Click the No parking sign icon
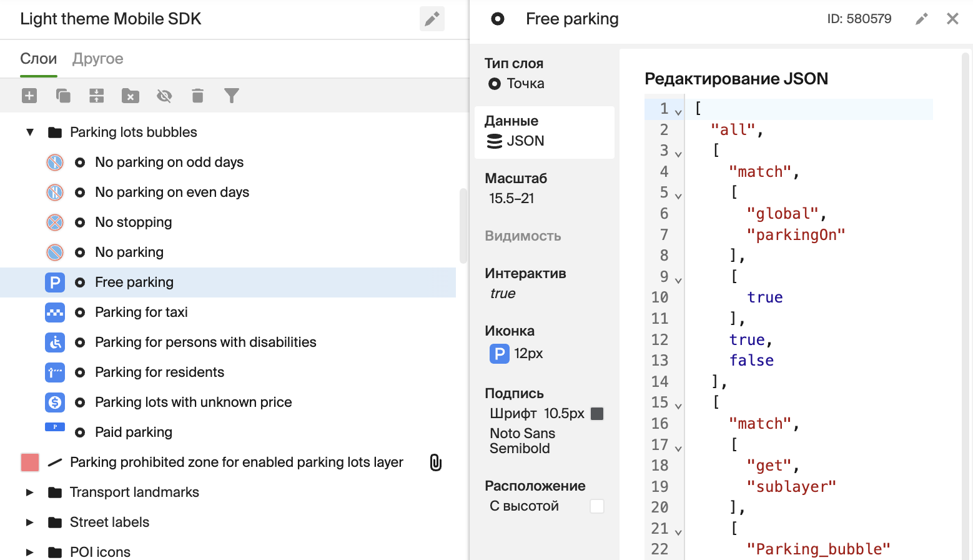Image resolution: width=973 pixels, height=560 pixels. (55, 252)
